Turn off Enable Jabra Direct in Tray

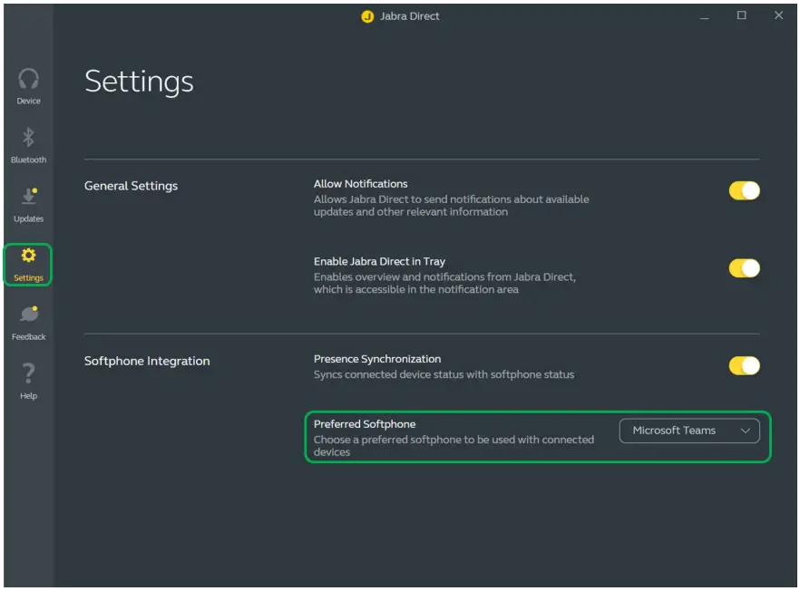tap(744, 268)
